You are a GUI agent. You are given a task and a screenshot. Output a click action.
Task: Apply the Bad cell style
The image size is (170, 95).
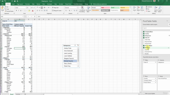(x=105, y=8)
